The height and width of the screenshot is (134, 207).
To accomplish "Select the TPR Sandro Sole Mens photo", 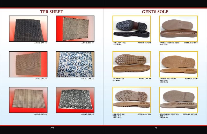I will [x=179, y=28].
